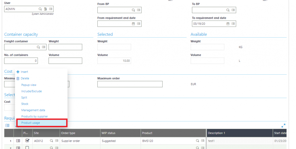
Task: Open the From BP search lookup icon
Action: pos(133,10)
